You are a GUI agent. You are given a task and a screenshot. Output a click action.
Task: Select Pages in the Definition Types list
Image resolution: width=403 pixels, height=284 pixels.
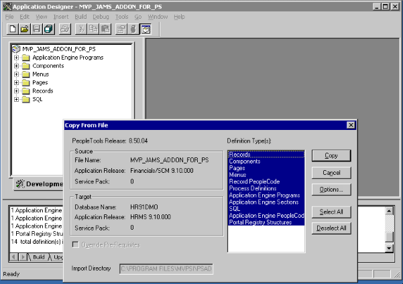266,168
